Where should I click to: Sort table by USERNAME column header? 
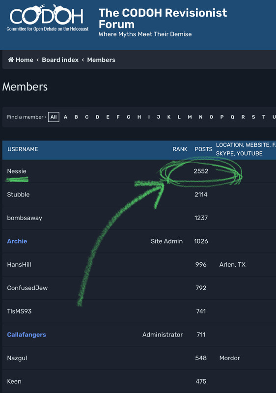pos(23,149)
